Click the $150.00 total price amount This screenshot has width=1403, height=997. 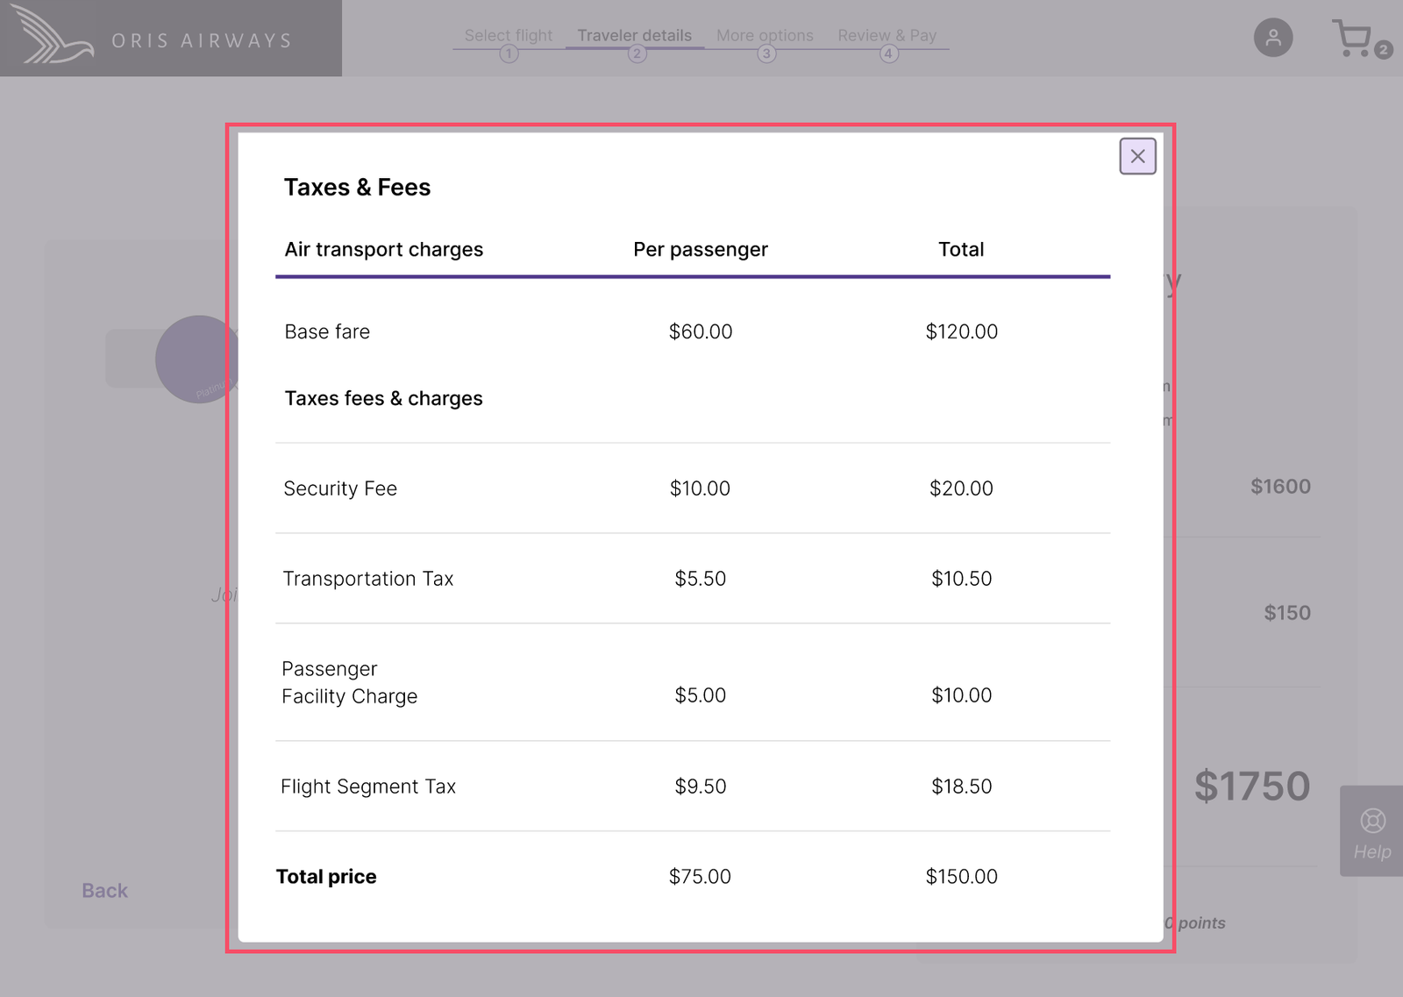pyautogui.click(x=961, y=876)
